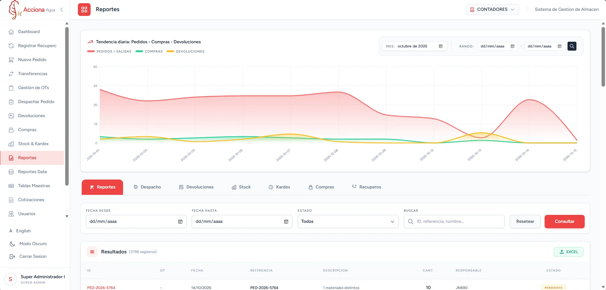
Task: Click the Consultar button
Action: click(x=564, y=222)
